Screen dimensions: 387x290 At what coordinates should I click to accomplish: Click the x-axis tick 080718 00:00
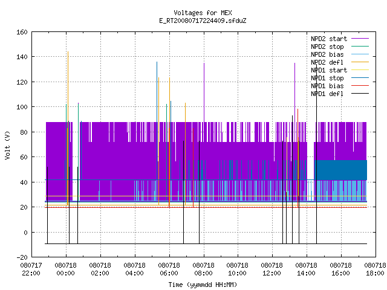pyautogui.click(x=66, y=269)
